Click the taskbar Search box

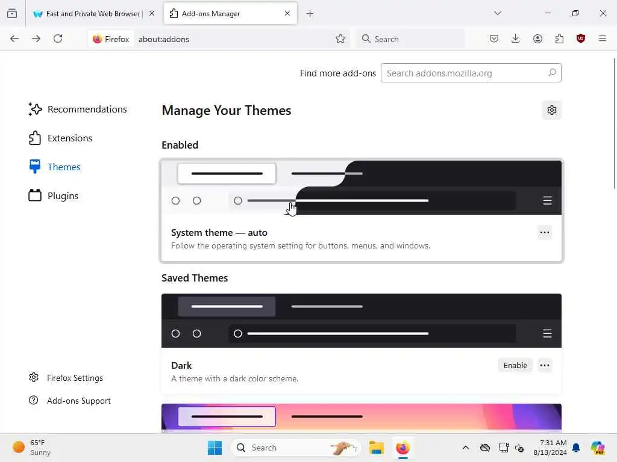[296, 448]
